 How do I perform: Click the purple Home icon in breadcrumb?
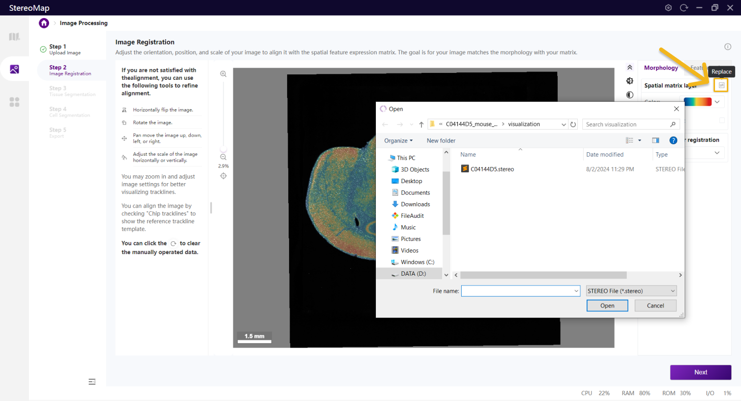pos(44,23)
